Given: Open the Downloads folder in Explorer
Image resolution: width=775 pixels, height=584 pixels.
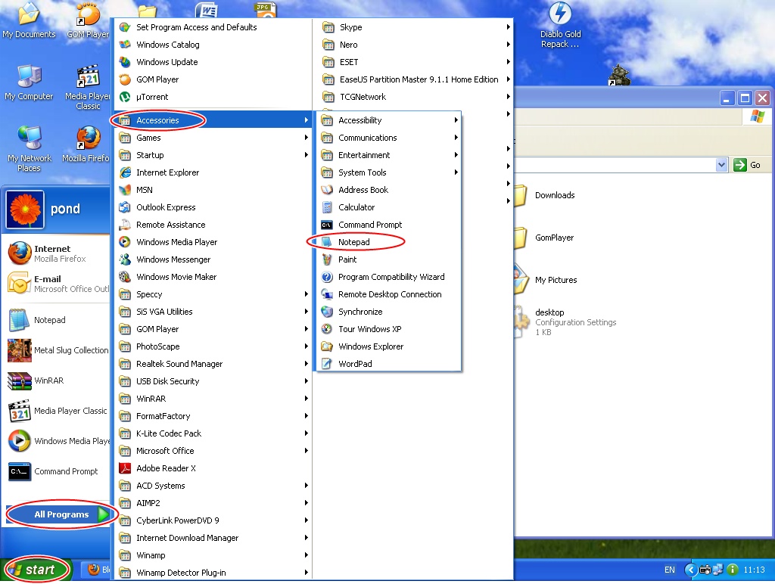Looking at the screenshot, I should (x=555, y=195).
